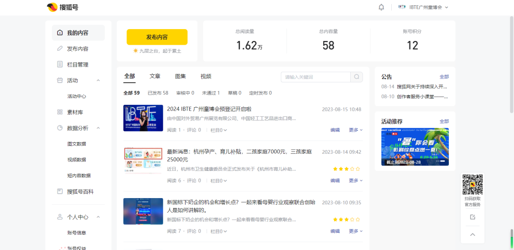Filter by 全部 59 status
514x250 pixels.
tap(131, 93)
